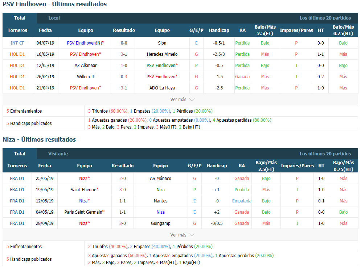Click the HT header in Niza table
Image resolution: width=361 pixels, height=268 pixels.
pyautogui.click(x=321, y=166)
